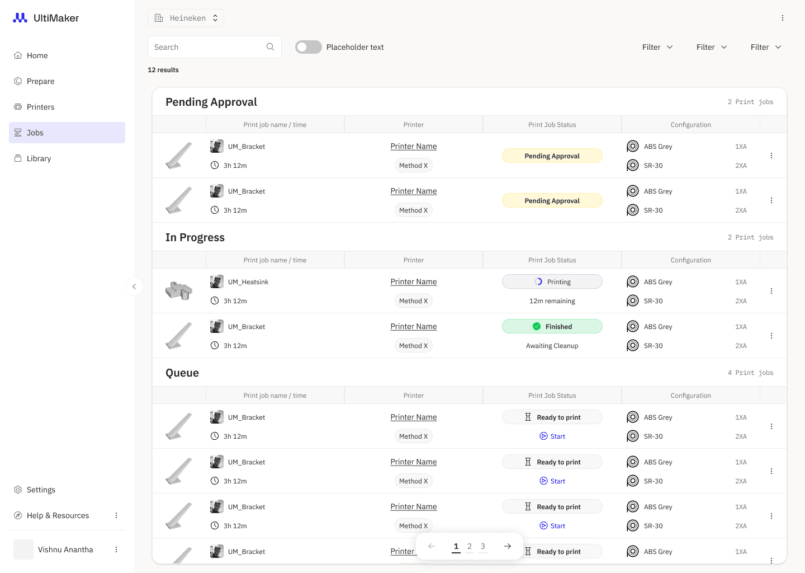Click the Printing status badge
805x573 pixels.
[552, 281]
